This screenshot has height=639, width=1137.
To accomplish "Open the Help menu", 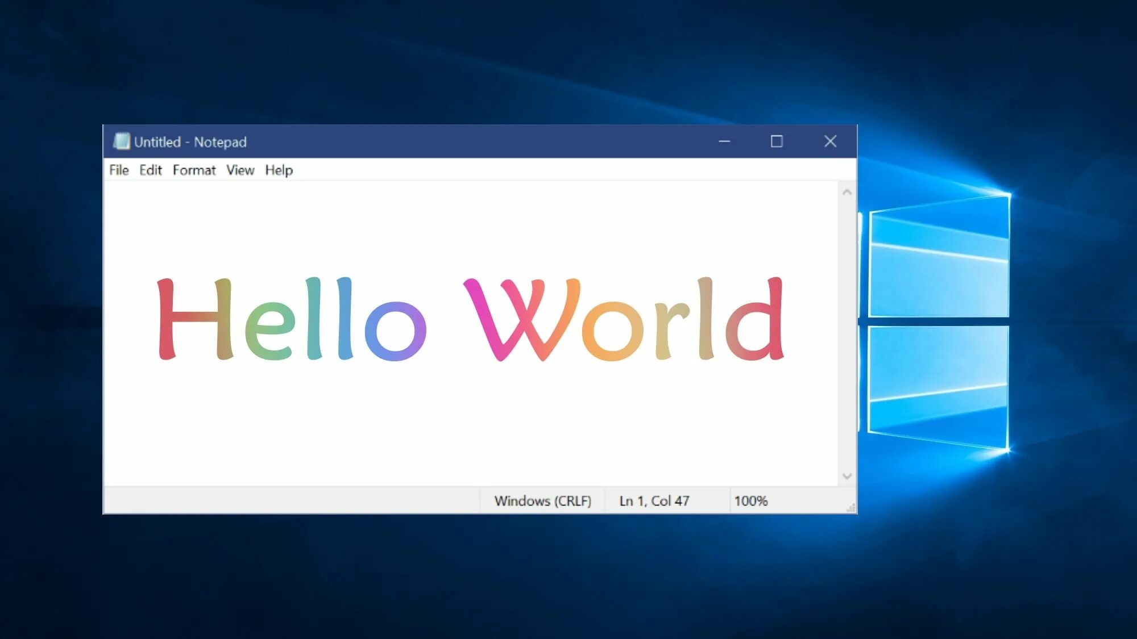I will [x=279, y=170].
